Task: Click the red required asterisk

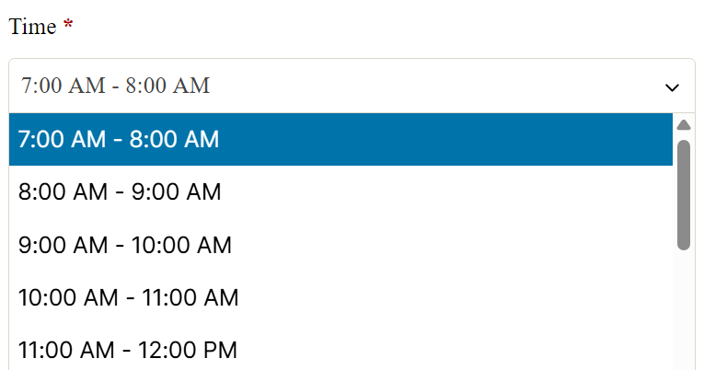Action: pyautogui.click(x=68, y=28)
